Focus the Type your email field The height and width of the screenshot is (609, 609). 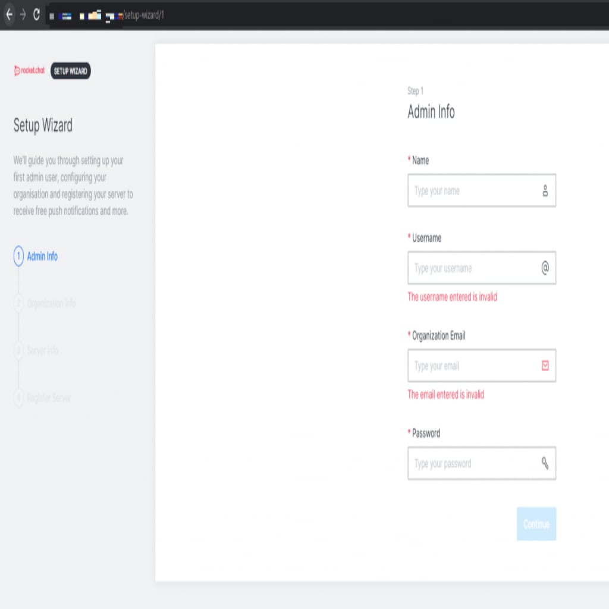click(482, 366)
